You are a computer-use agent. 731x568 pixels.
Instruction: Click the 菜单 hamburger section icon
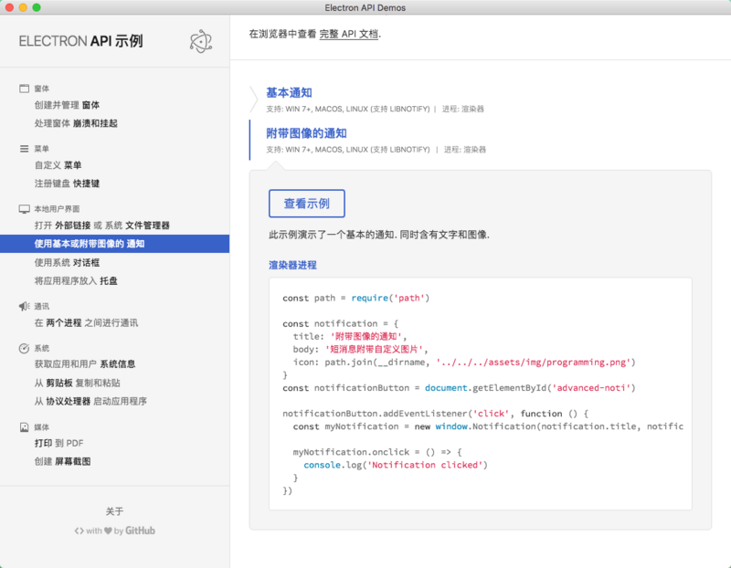pos(25,149)
